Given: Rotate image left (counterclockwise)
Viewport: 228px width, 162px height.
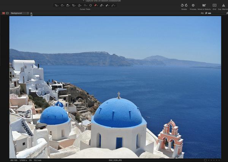Looking at the screenshot, I should point(182,5).
